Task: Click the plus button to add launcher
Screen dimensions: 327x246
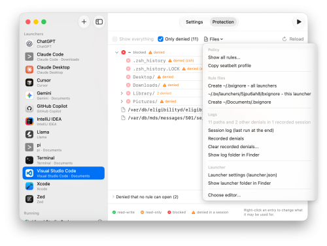Action: click(x=84, y=22)
